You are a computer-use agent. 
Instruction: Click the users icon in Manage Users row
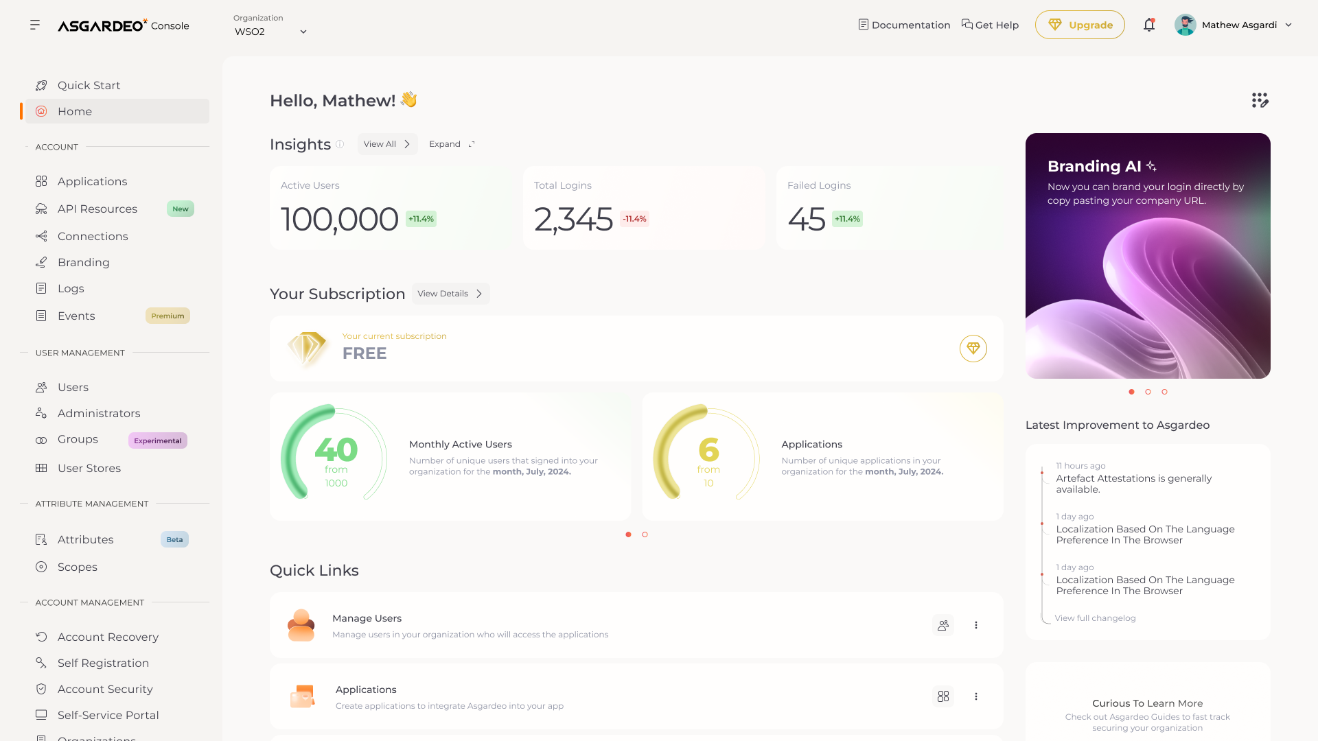pos(943,625)
